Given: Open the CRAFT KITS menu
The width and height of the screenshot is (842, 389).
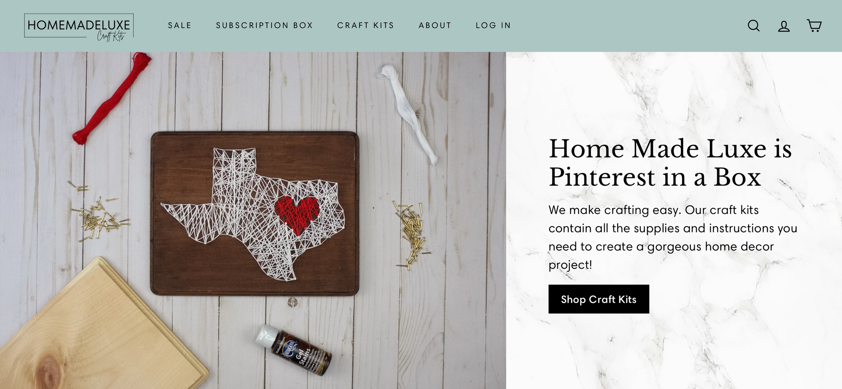Looking at the screenshot, I should click(x=365, y=25).
